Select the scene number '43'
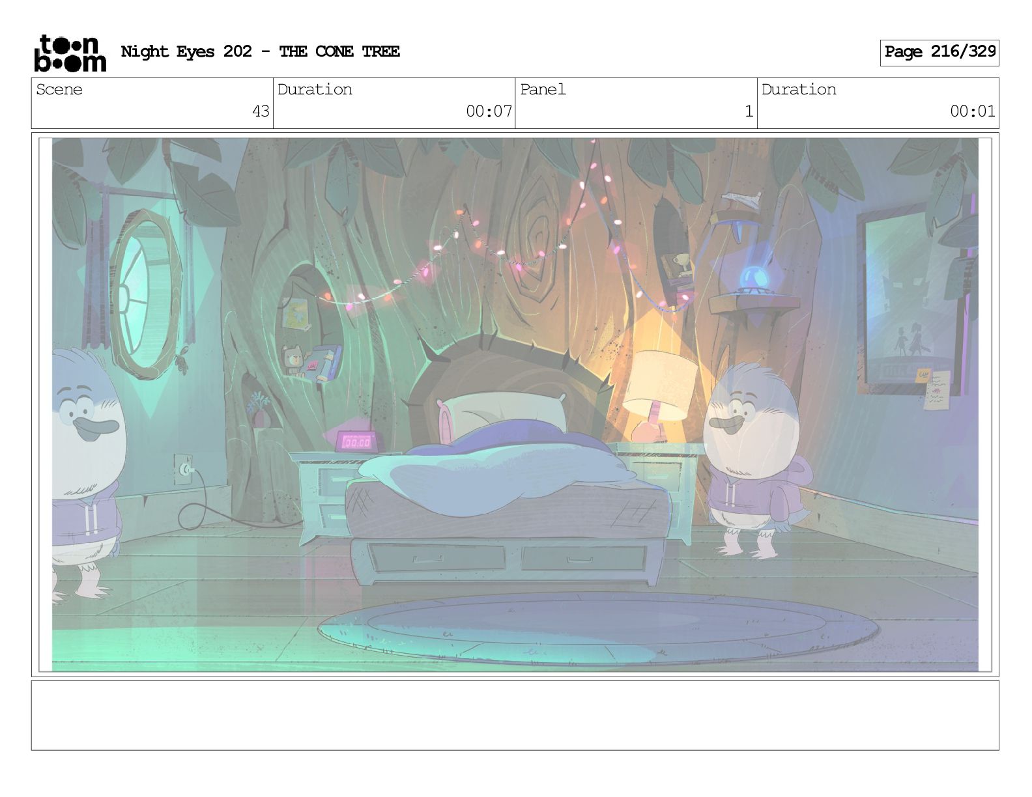 (x=261, y=111)
